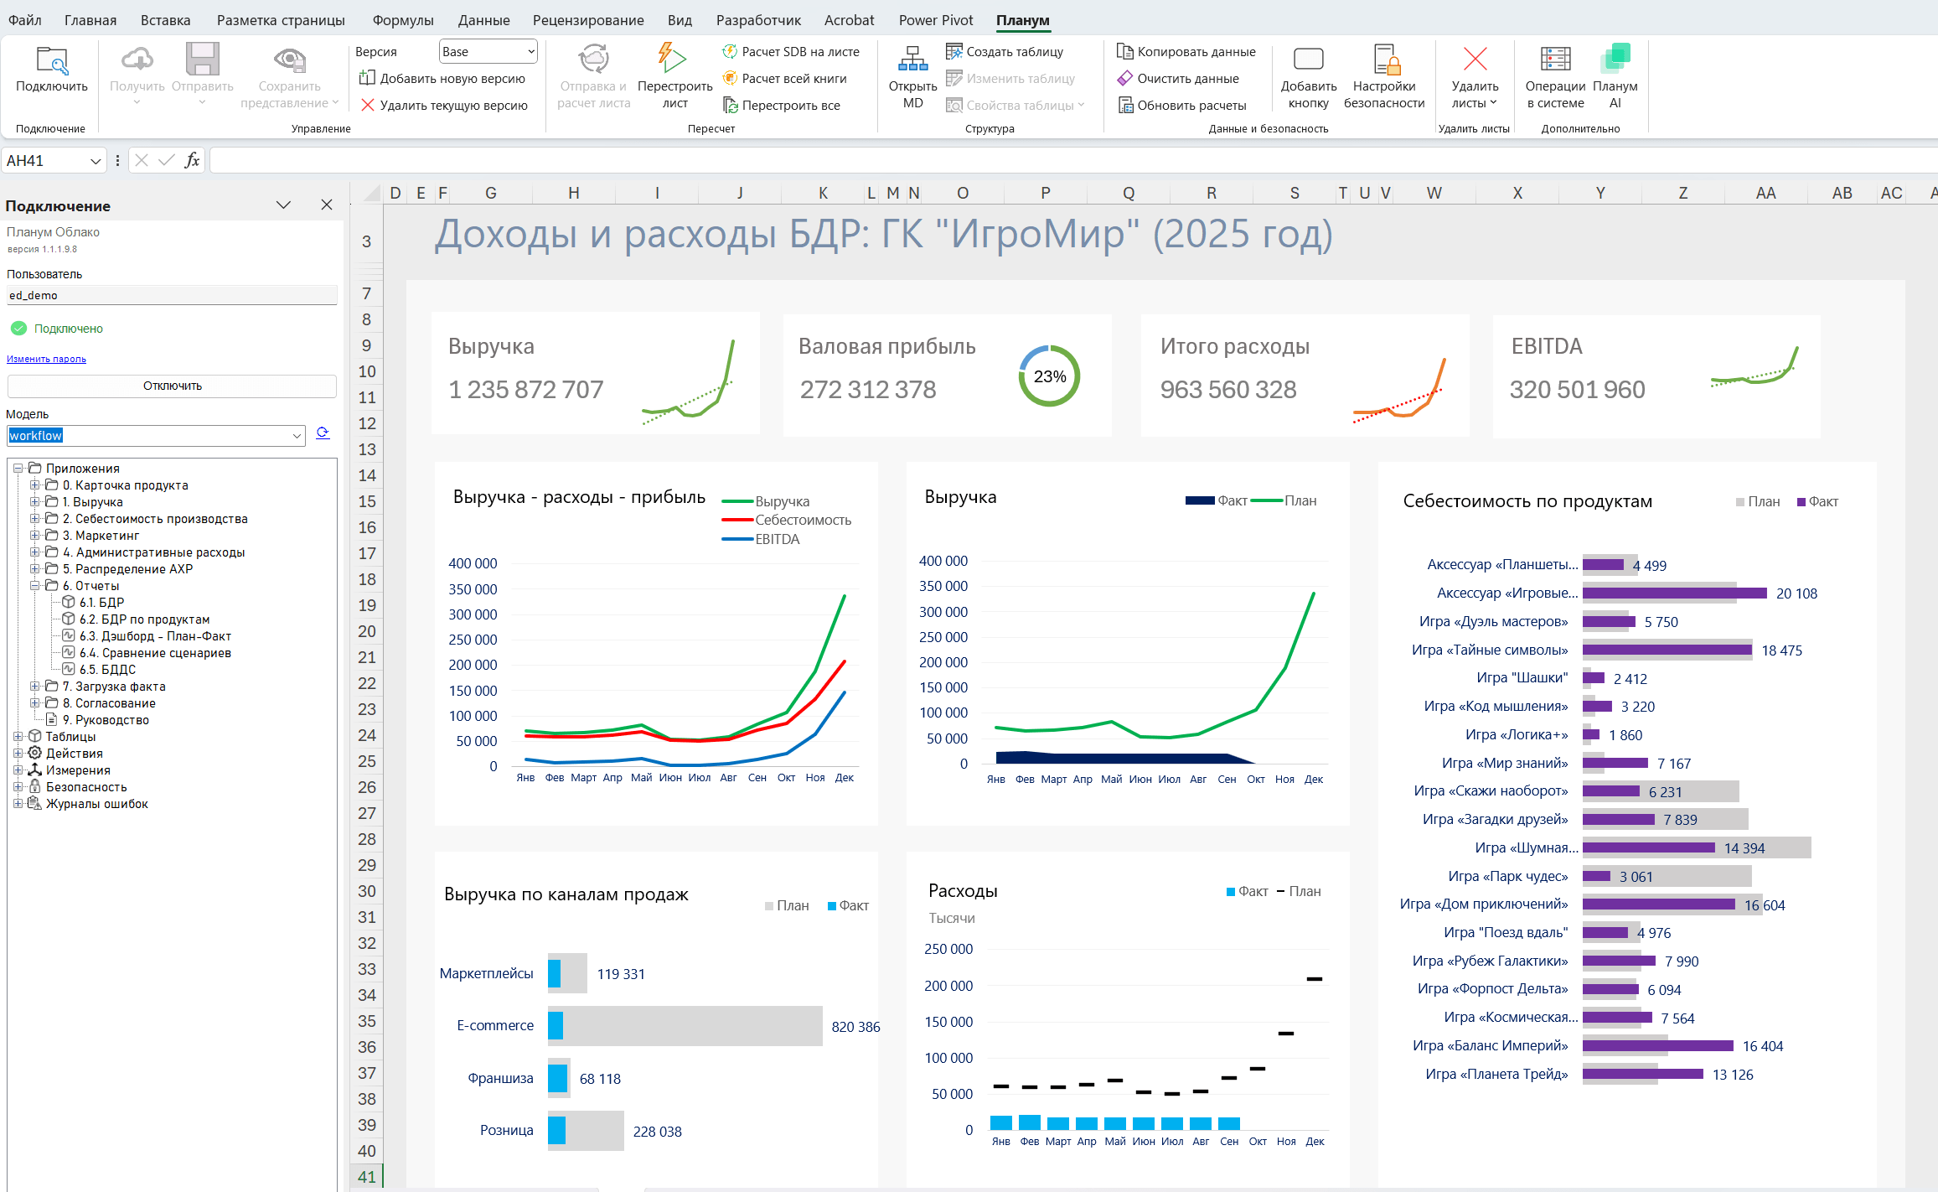Open the Открыть MD structure icon
This screenshot has width=1938, height=1192.
pos(912,60)
